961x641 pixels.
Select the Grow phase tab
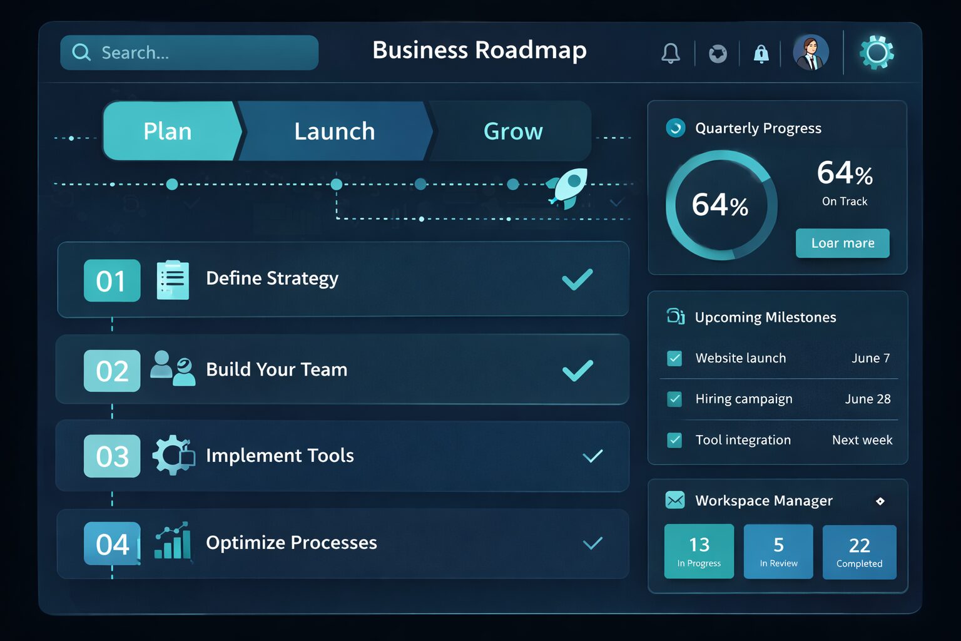coord(513,131)
